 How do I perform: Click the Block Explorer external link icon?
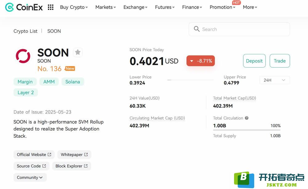click(x=86, y=166)
